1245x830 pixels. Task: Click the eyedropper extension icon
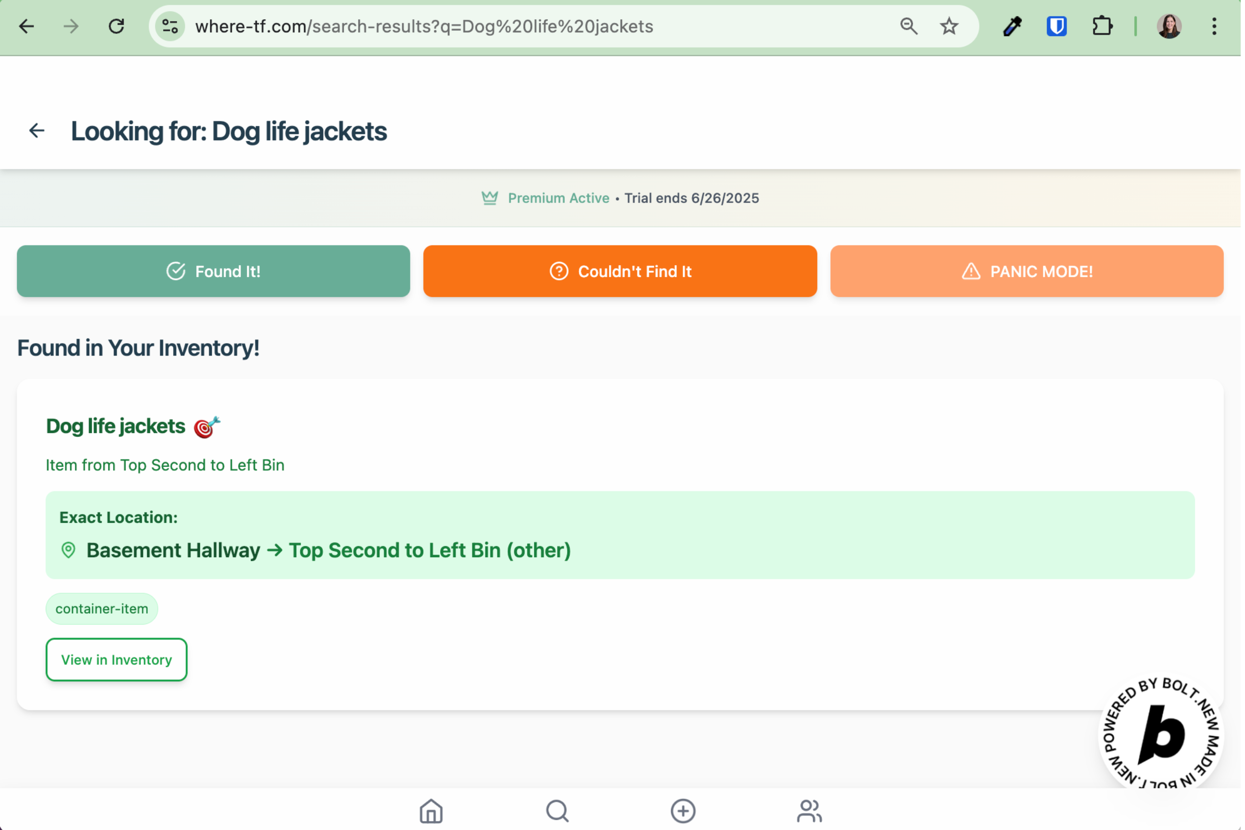click(x=1012, y=26)
